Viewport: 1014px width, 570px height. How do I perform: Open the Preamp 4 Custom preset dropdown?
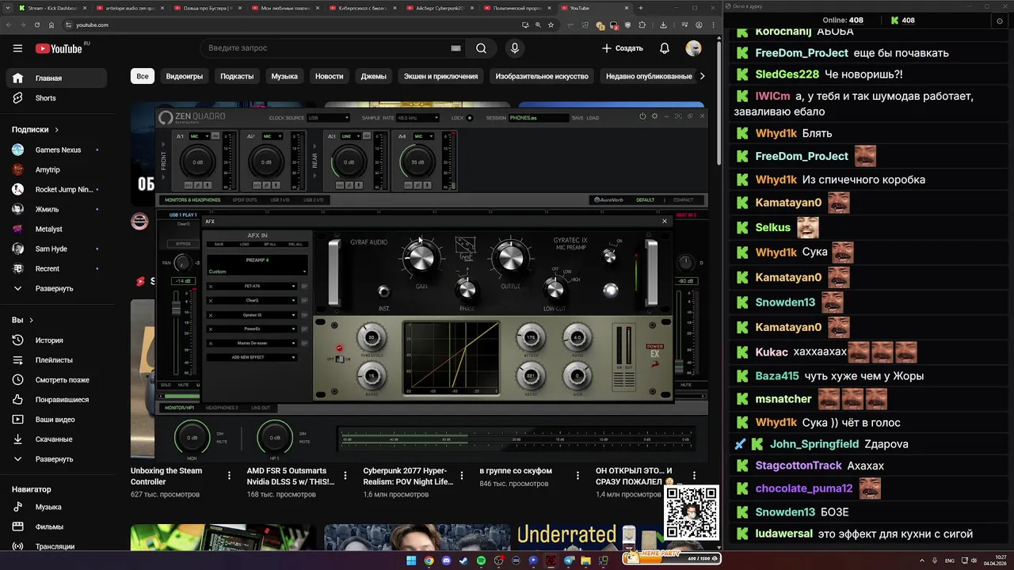coord(257,272)
